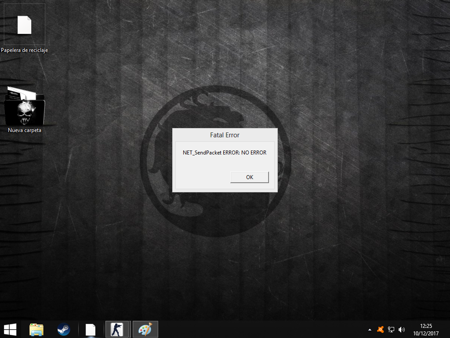Open File Explorer from the taskbar
This screenshot has height=338, width=450.
tap(36, 329)
